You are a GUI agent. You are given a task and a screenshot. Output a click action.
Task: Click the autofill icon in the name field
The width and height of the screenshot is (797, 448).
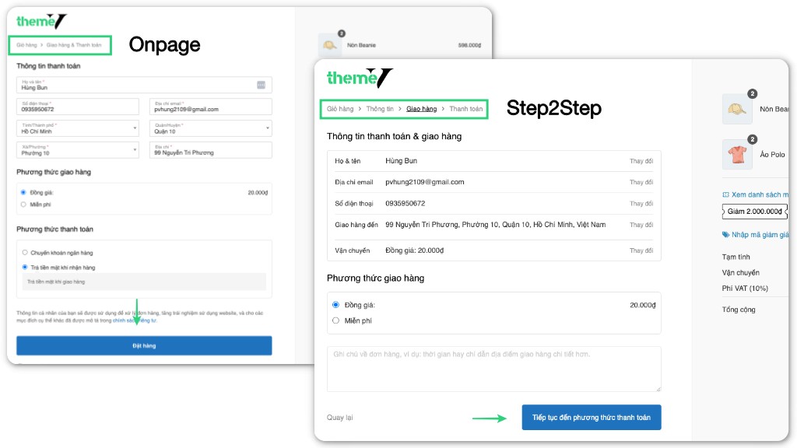click(261, 85)
